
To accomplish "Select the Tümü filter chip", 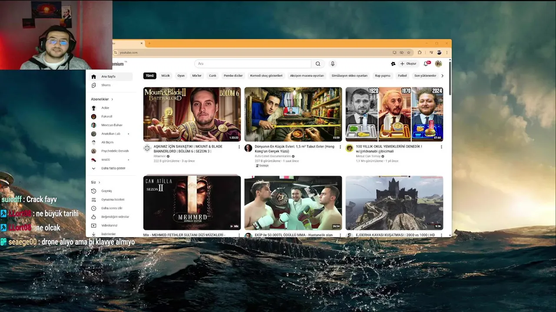I will 150,76.
